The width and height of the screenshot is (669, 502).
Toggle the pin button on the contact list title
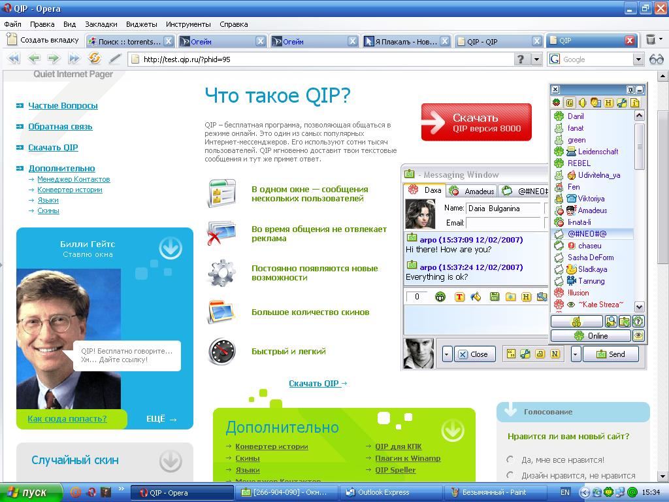click(x=630, y=90)
